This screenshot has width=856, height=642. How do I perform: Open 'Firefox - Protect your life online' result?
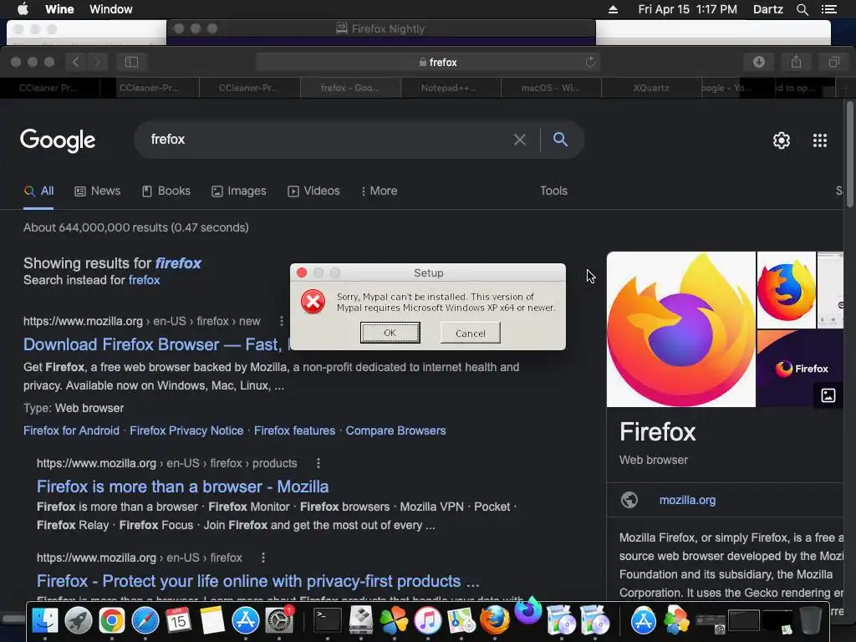[257, 581]
